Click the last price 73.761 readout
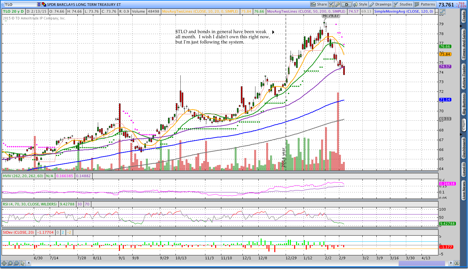The height and width of the screenshot is (269, 468). pyautogui.click(x=446, y=5)
